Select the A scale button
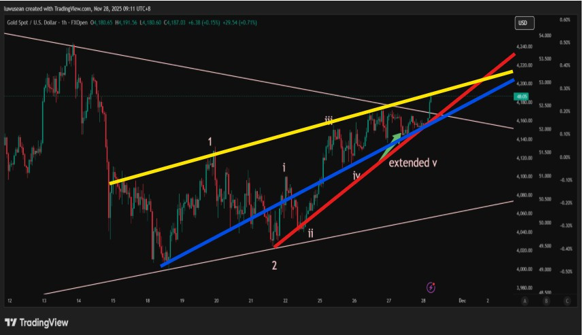Viewport: 583px width, 335px height. point(524,301)
